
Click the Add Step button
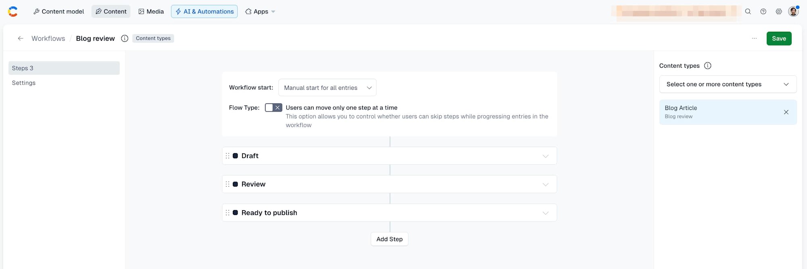(x=389, y=239)
